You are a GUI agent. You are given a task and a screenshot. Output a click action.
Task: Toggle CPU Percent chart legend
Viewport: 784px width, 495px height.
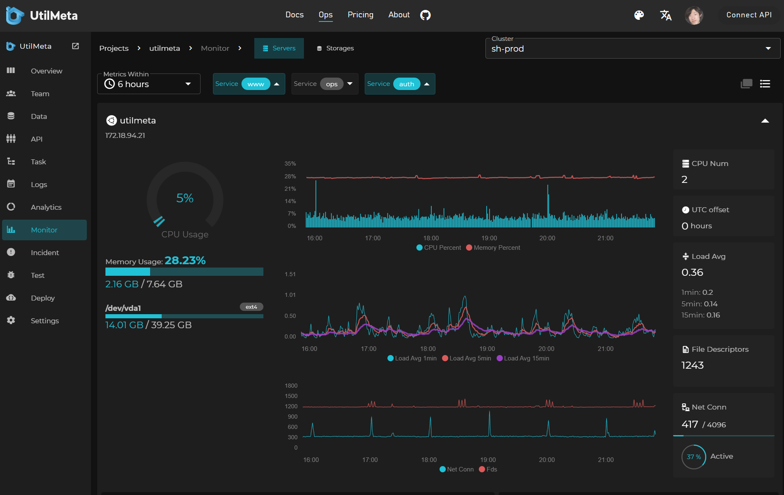[438, 248]
